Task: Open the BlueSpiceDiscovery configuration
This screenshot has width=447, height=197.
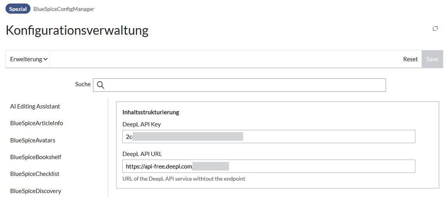Action: click(x=36, y=191)
